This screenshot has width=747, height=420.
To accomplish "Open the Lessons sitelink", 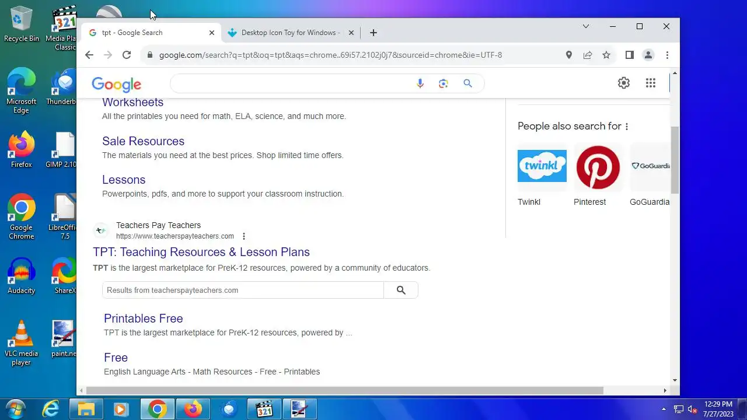I will pyautogui.click(x=124, y=180).
